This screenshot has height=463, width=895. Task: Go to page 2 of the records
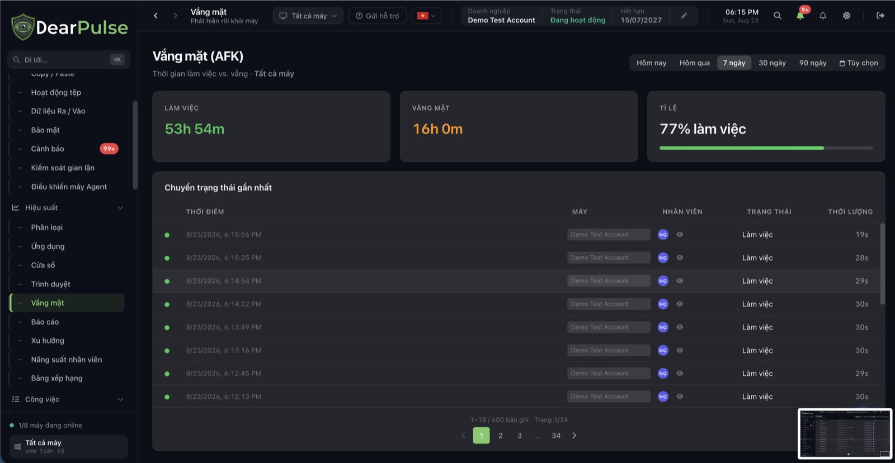click(x=501, y=436)
